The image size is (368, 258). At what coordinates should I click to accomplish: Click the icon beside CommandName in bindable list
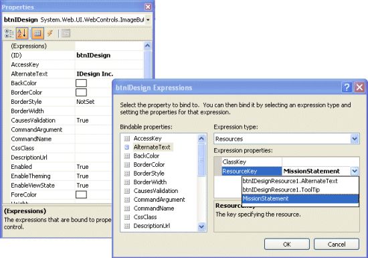click(x=126, y=208)
